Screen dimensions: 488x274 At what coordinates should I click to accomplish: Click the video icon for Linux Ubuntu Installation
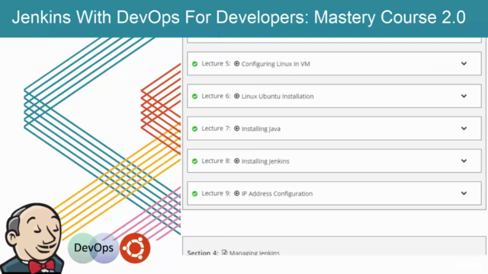[237, 96]
